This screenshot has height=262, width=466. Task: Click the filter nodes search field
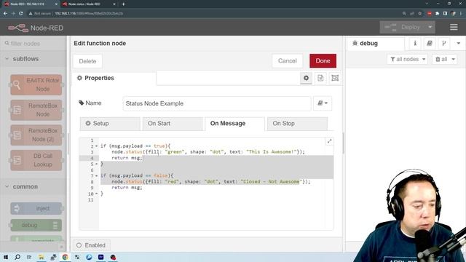33,44
